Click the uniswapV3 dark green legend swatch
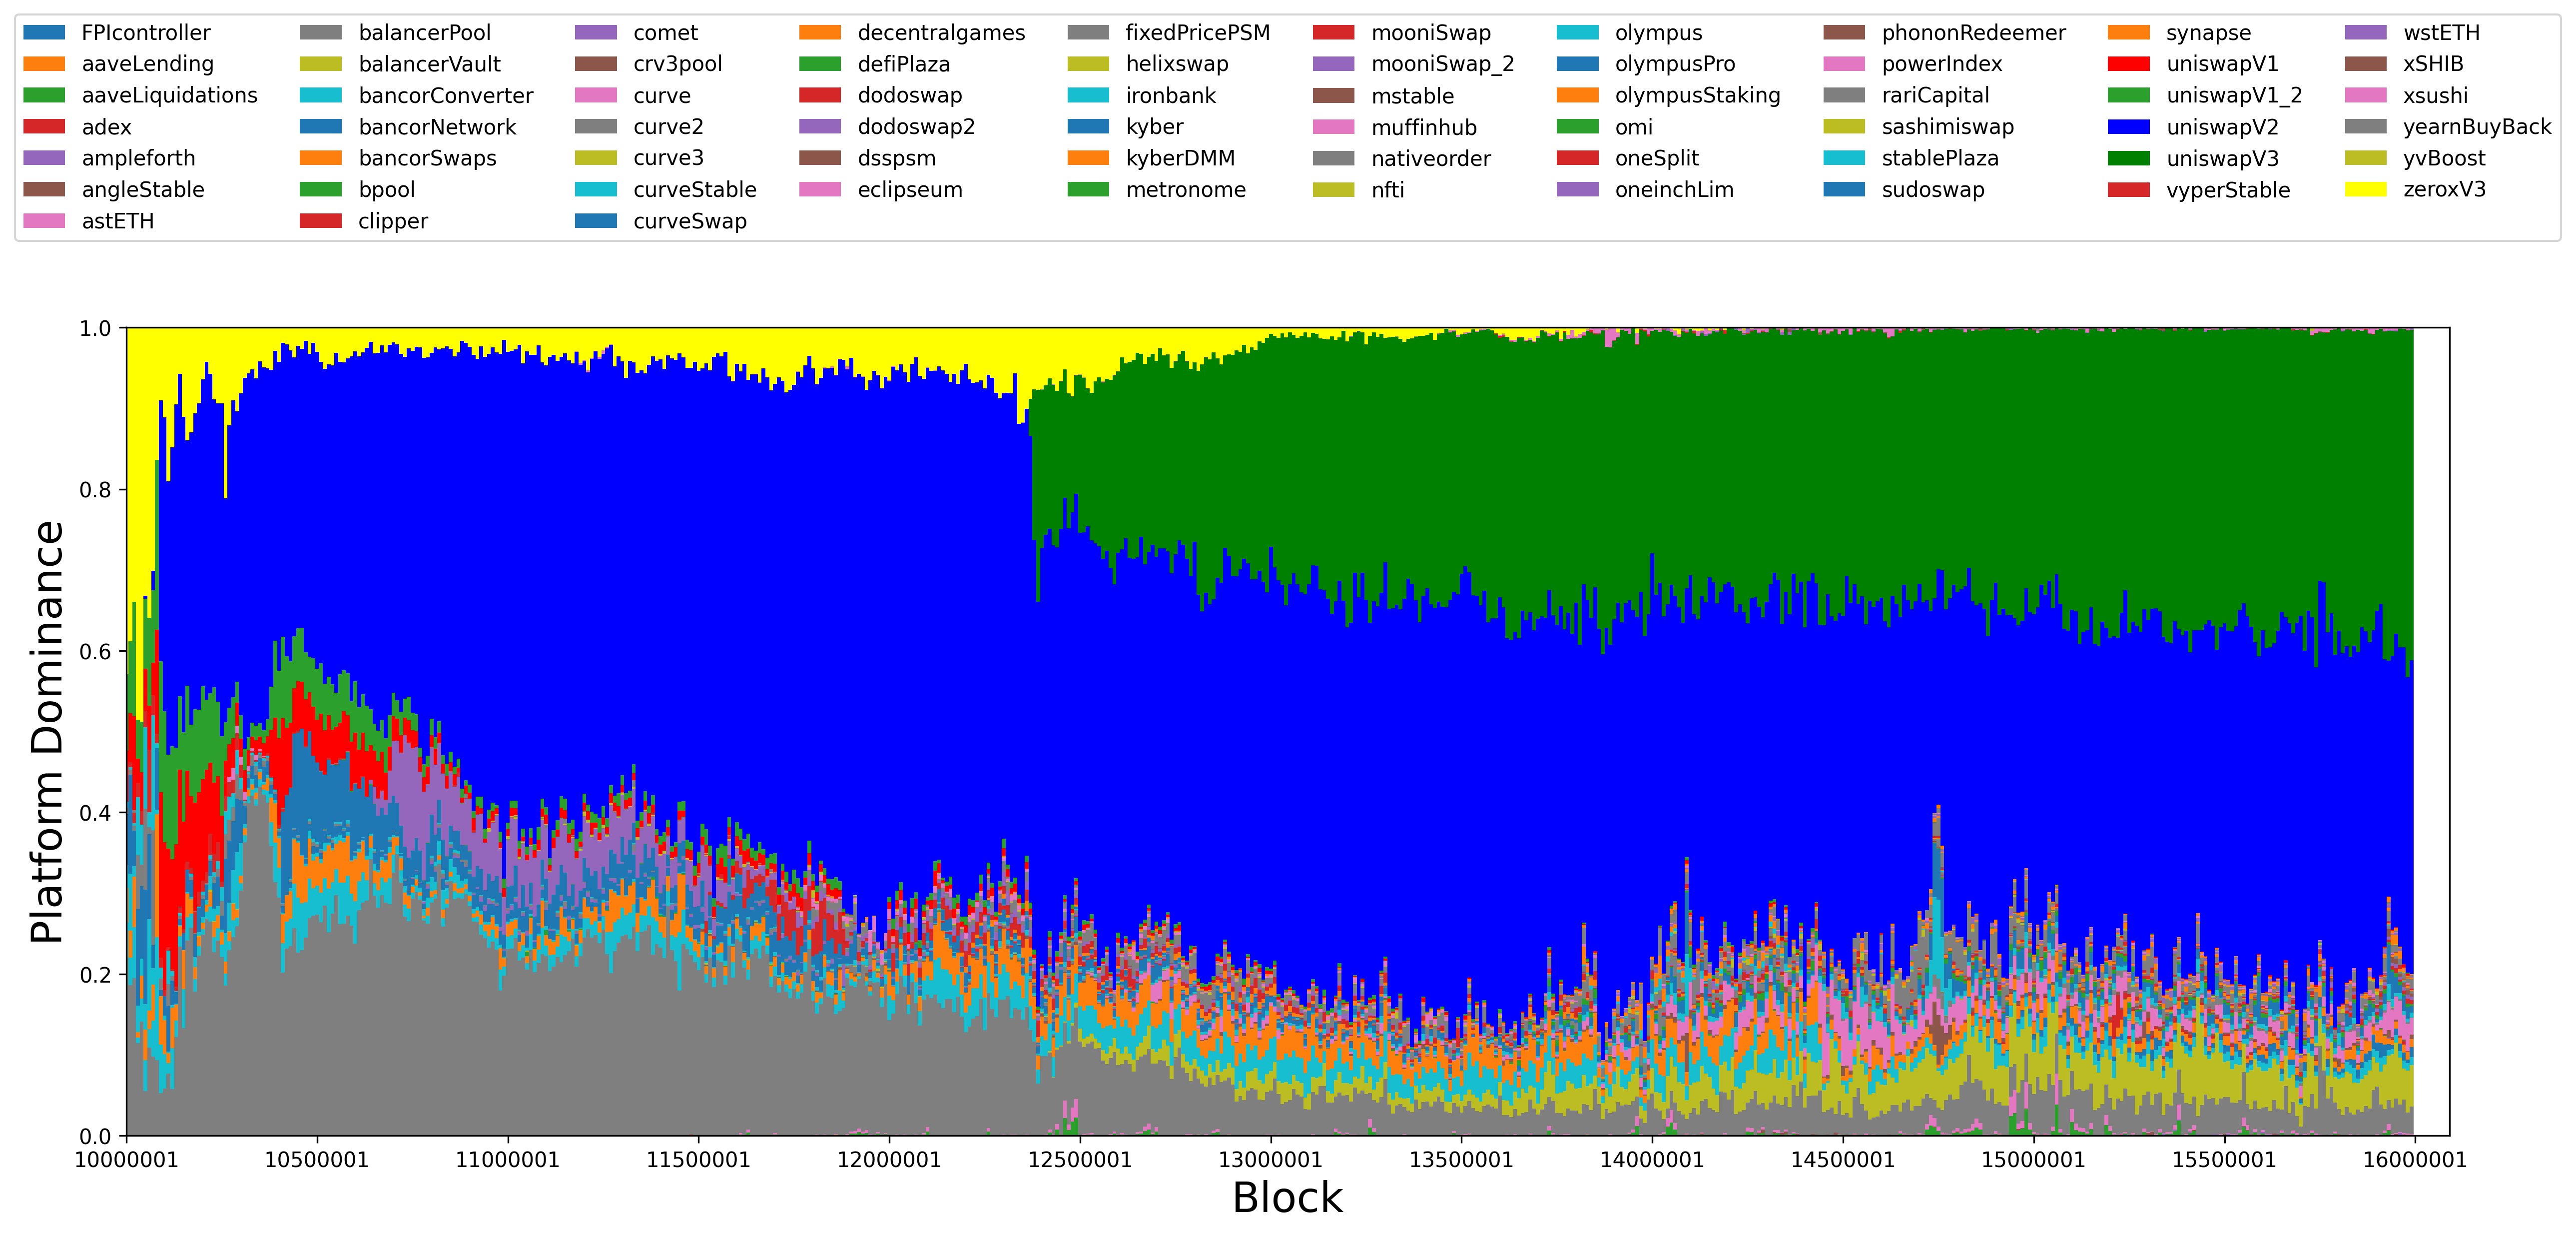The height and width of the screenshot is (1235, 2576). point(2128,158)
